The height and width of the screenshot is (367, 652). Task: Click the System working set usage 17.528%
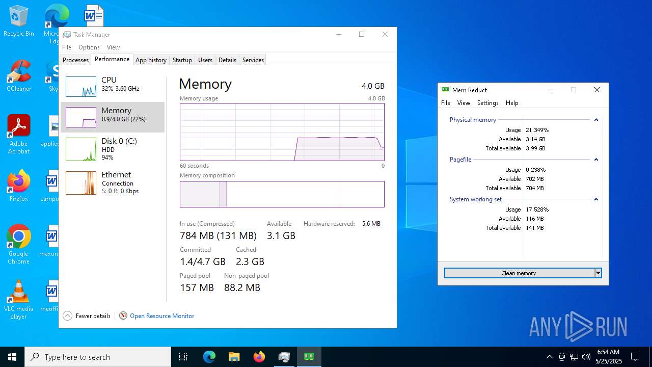coord(537,209)
